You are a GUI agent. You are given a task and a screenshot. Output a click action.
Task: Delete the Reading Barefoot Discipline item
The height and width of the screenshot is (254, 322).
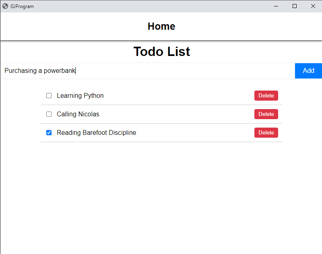click(x=266, y=133)
